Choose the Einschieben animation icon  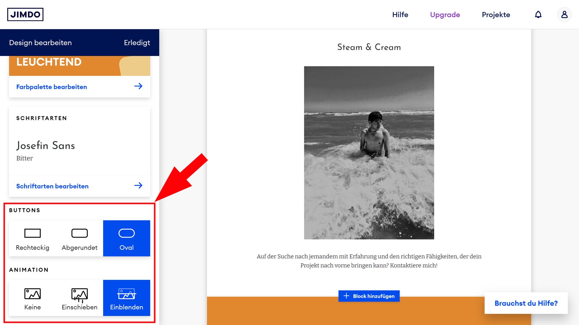click(79, 293)
